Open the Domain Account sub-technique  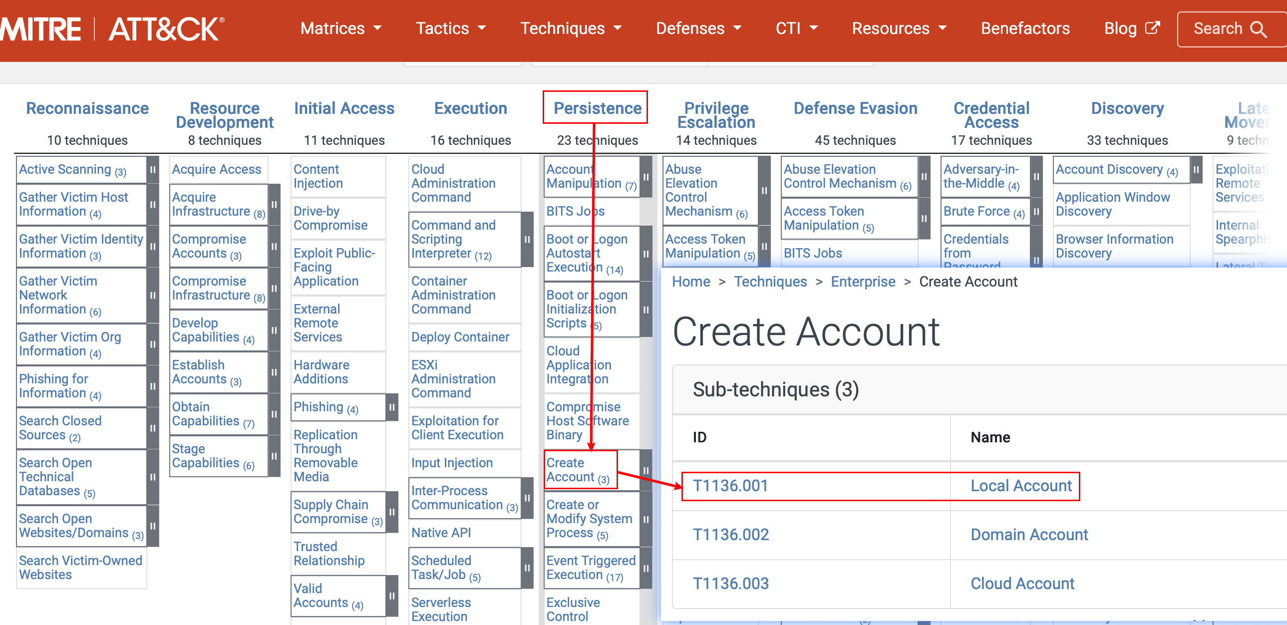coord(1029,535)
